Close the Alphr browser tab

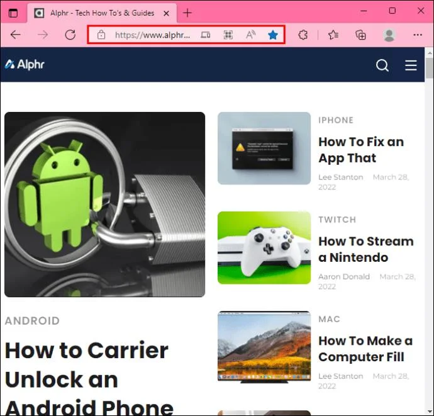pos(166,13)
